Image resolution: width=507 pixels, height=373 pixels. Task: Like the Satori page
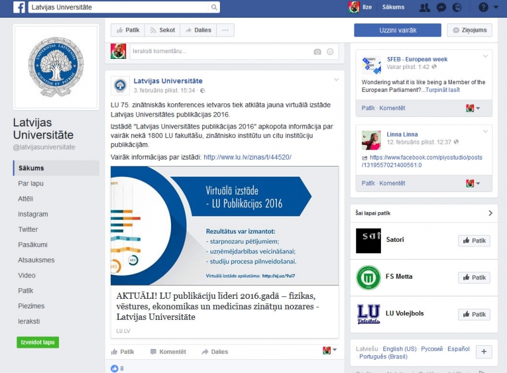[x=473, y=241]
